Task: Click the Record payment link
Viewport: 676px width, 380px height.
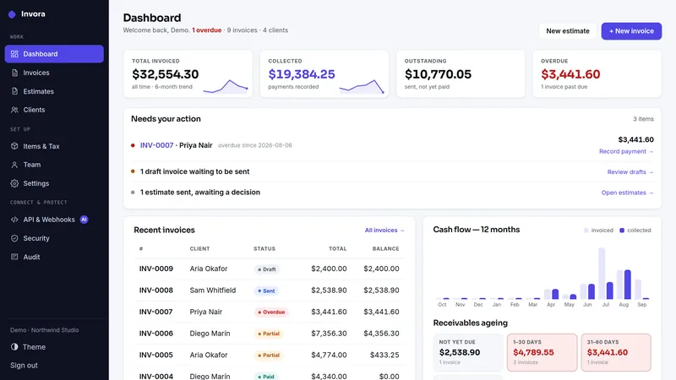Action: click(626, 151)
